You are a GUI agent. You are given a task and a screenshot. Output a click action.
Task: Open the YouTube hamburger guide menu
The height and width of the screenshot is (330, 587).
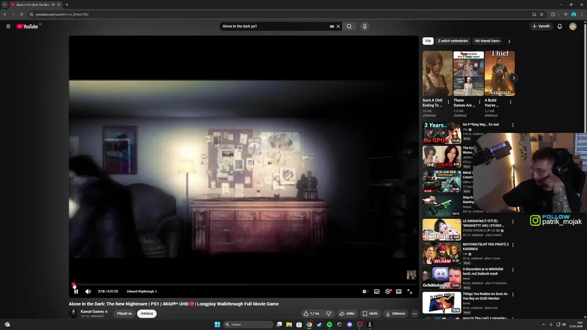(8, 27)
